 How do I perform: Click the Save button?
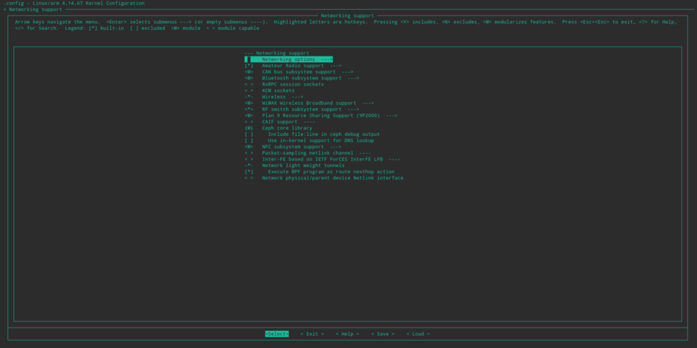pos(383,334)
